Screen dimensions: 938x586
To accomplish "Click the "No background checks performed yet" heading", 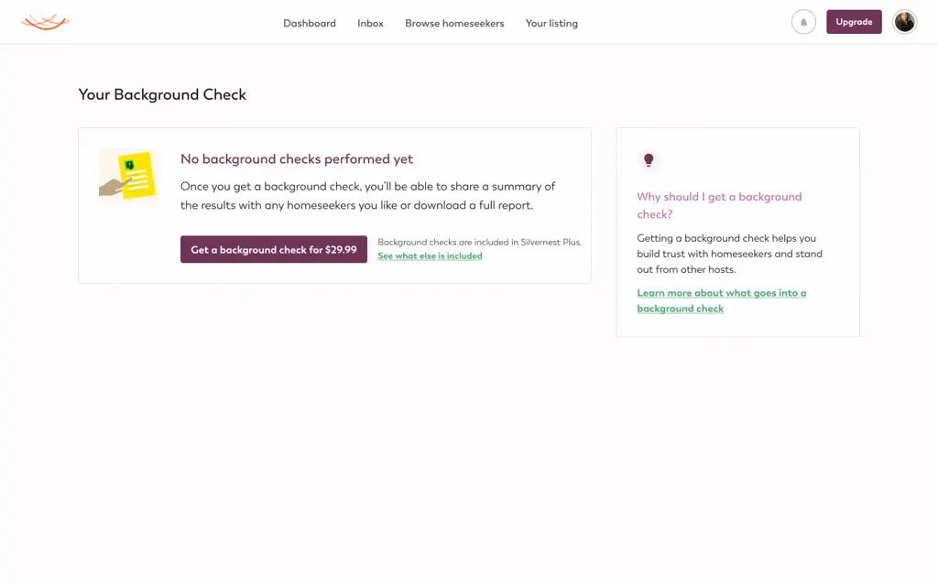I will (x=297, y=159).
